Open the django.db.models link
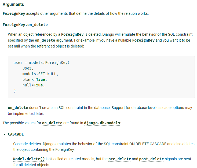The height and width of the screenshot is (168, 197). pos(102,123)
